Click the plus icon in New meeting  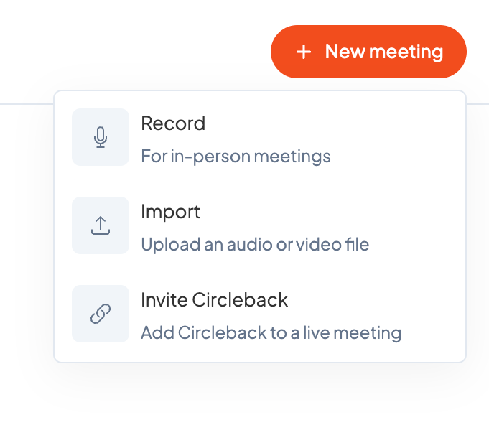tap(304, 52)
